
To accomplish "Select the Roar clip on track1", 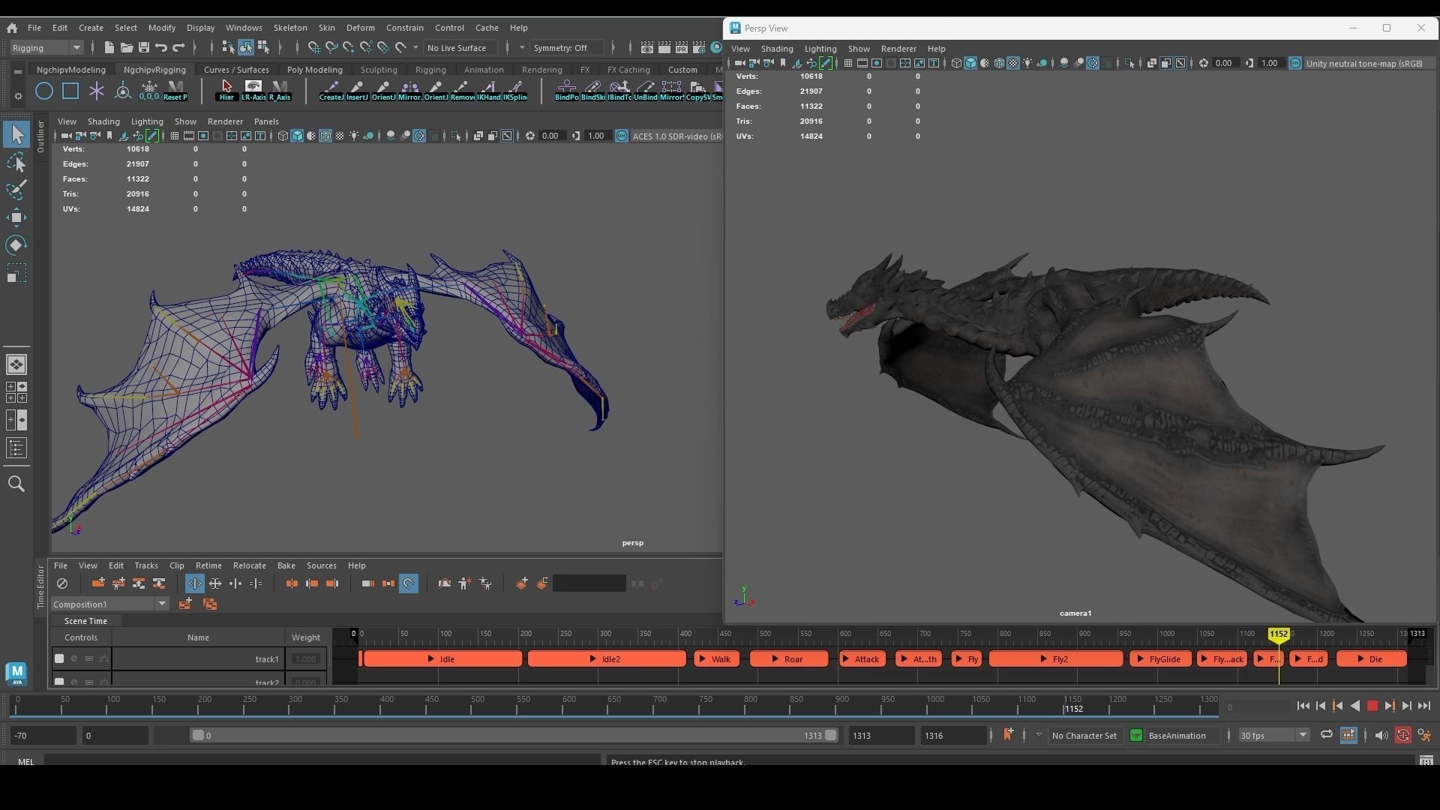I will [789, 659].
